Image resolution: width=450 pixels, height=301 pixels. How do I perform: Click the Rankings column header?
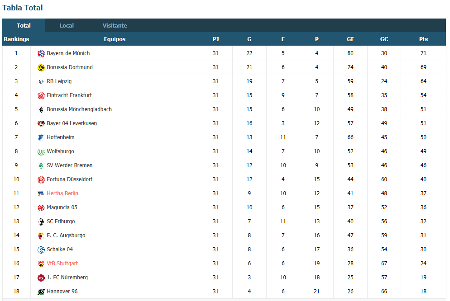point(16,39)
